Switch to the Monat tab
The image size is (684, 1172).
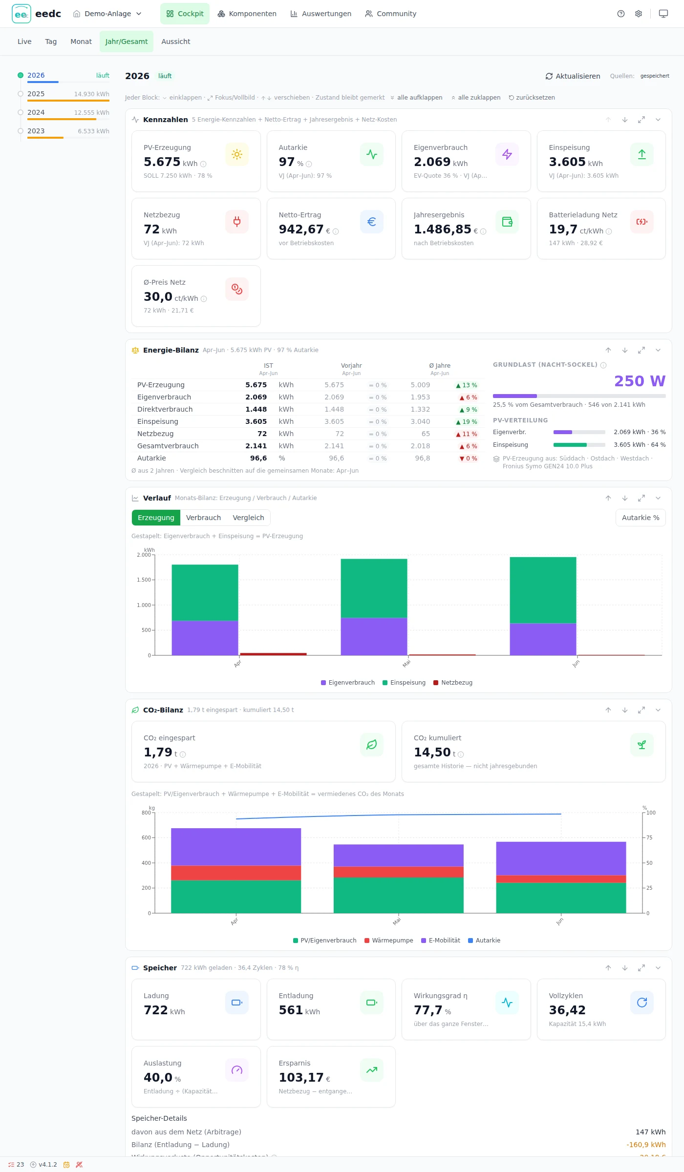(x=81, y=42)
